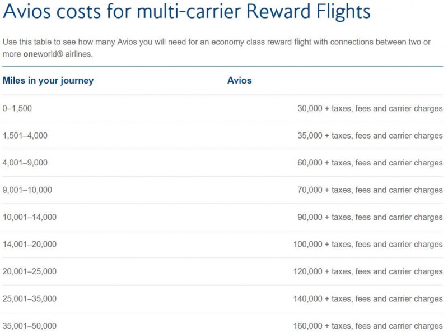Select the 'Miles in your journey' column header
448x336 pixels.
48,81
